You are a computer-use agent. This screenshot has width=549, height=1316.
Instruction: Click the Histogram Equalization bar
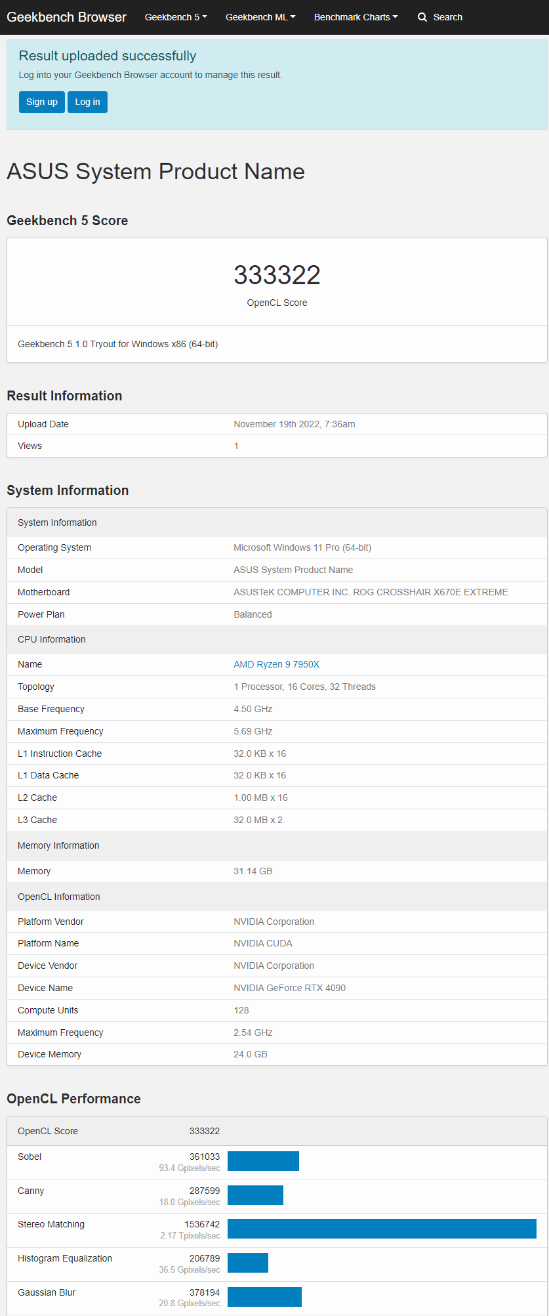tap(248, 1263)
